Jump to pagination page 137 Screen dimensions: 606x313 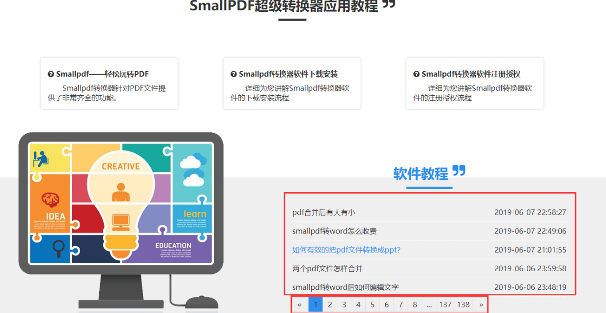[445, 305]
